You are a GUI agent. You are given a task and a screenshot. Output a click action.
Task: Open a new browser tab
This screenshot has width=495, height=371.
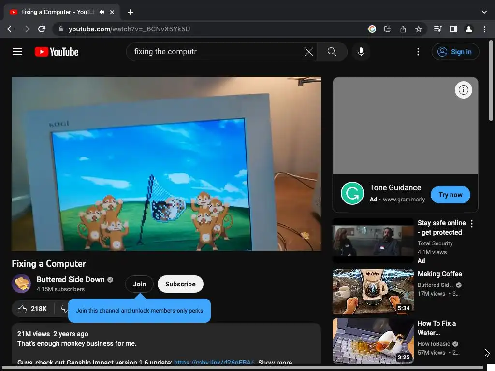(x=131, y=12)
